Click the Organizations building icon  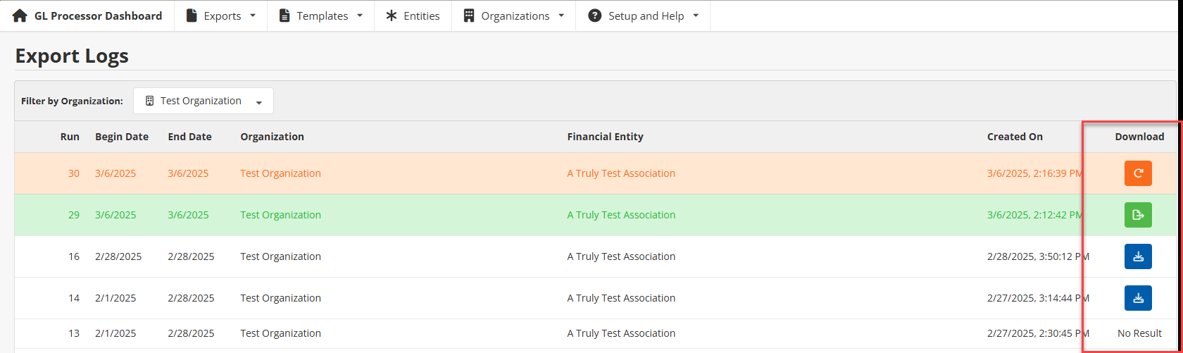coord(469,16)
